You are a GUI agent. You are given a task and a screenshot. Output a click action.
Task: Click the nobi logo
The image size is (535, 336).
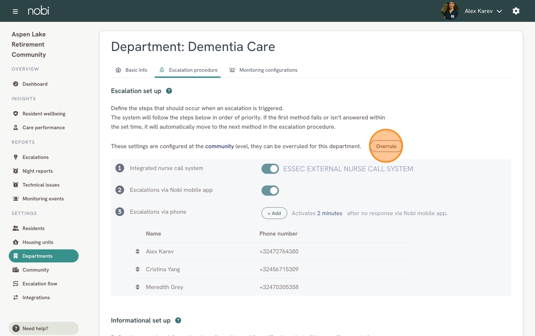[38, 11]
